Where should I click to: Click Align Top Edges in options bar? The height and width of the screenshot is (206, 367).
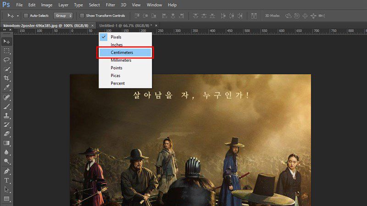coord(137,16)
